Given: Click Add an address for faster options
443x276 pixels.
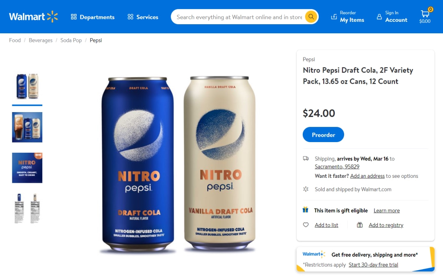Looking at the screenshot, I should [x=367, y=176].
